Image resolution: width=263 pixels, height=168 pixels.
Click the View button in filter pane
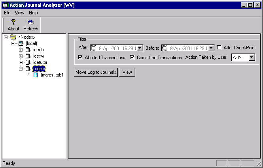127,72
